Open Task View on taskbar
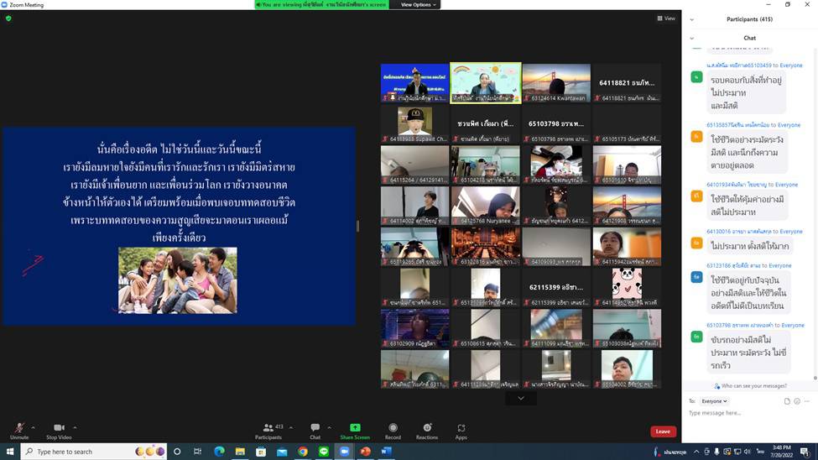 tap(197, 452)
